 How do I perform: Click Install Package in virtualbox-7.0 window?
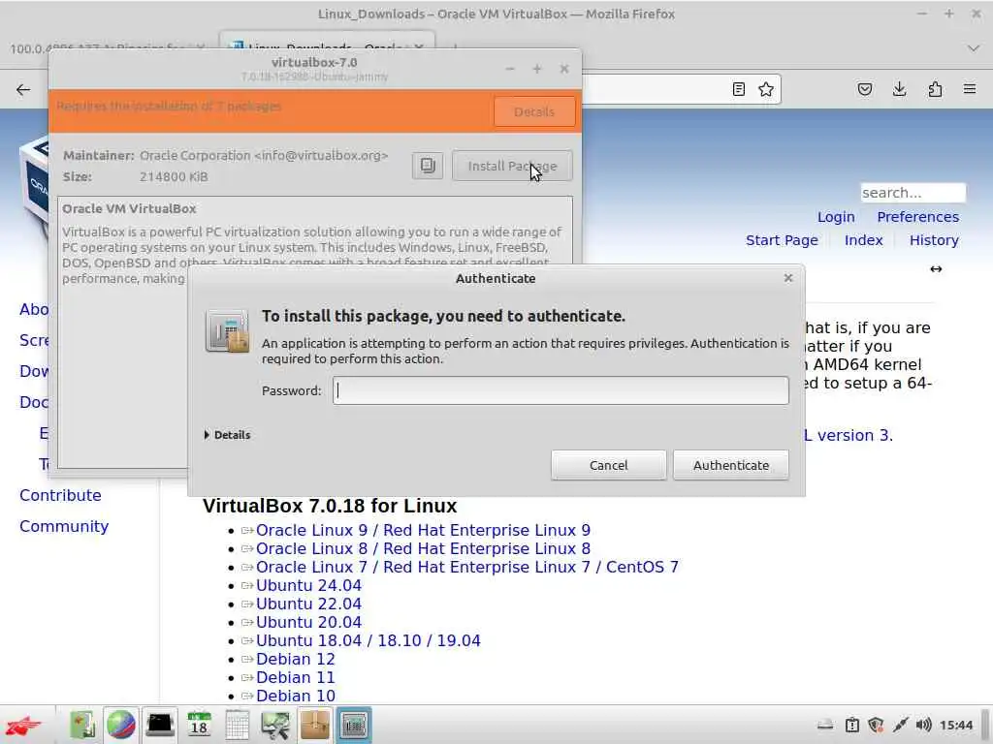(512, 166)
